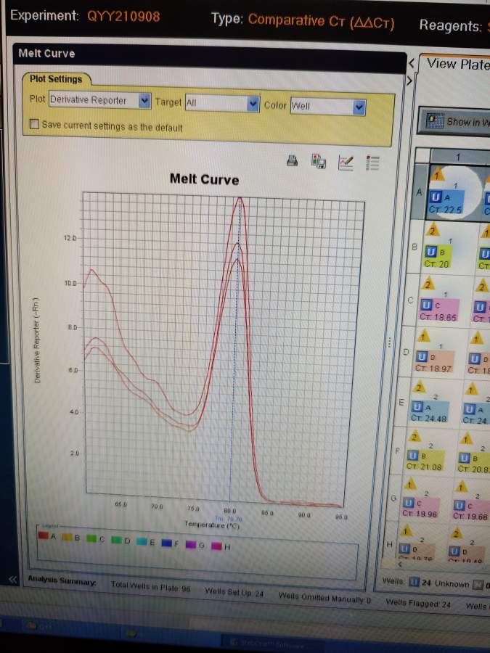Click Unknown U icon in well F1

[412, 455]
